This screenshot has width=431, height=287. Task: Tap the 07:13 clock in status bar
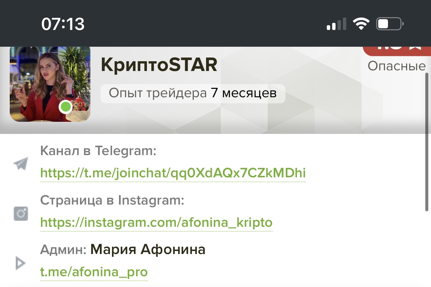63,24
